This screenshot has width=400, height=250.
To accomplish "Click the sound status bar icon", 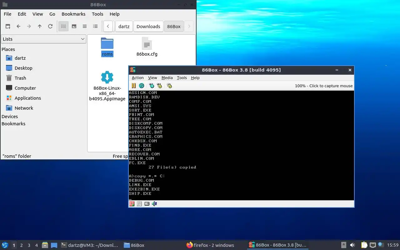I will [x=154, y=204].
